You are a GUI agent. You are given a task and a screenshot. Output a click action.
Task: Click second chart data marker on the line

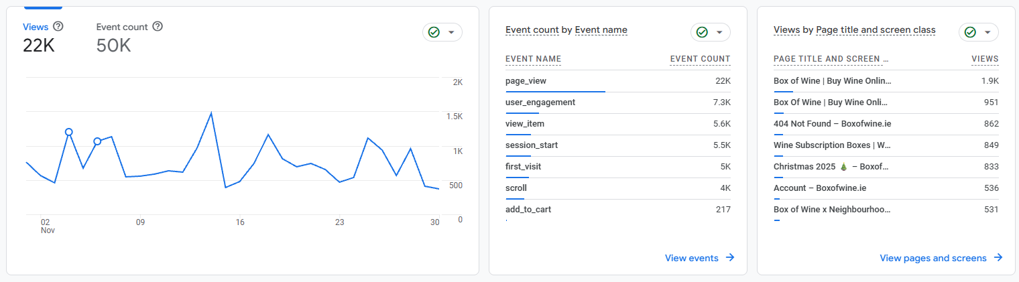97,141
